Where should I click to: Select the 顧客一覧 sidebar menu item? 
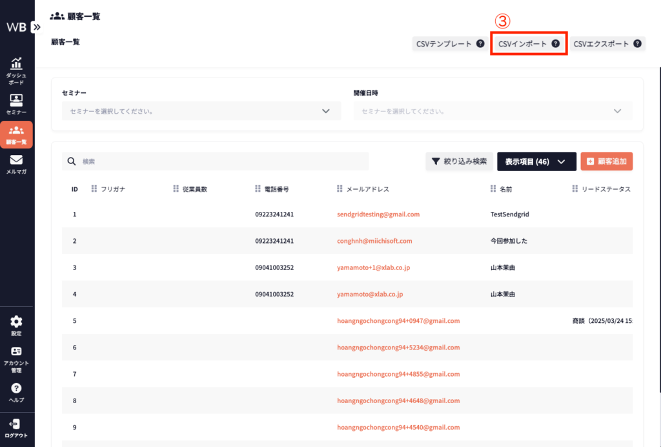pos(16,134)
